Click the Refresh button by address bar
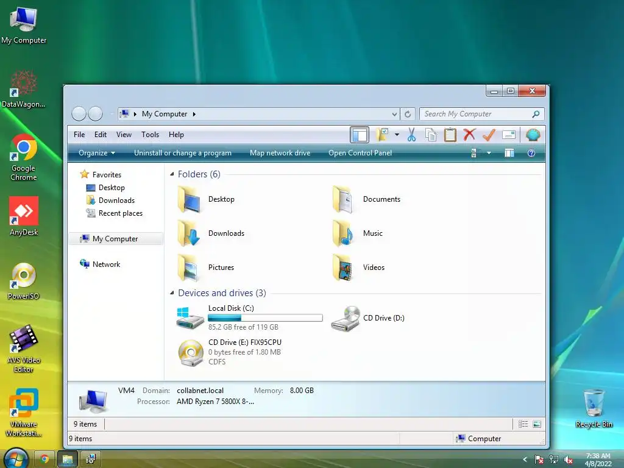Image resolution: width=624 pixels, height=468 pixels. point(408,114)
